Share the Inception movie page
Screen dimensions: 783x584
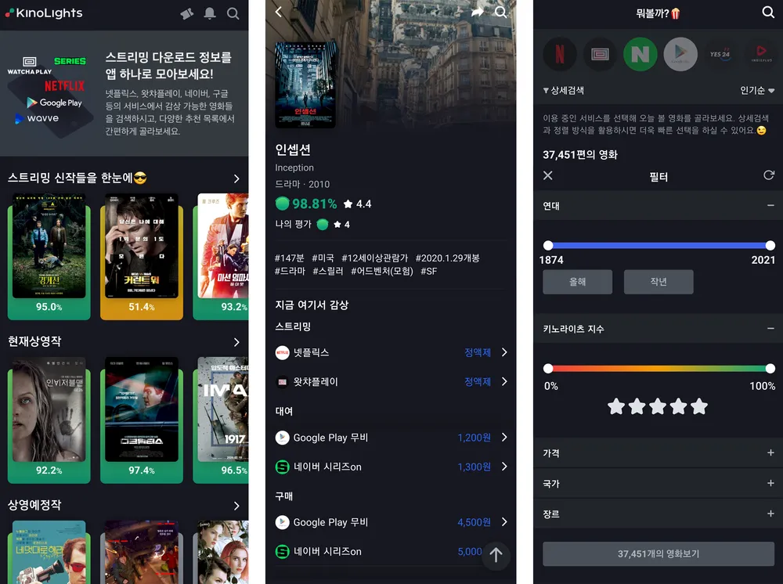click(x=478, y=12)
